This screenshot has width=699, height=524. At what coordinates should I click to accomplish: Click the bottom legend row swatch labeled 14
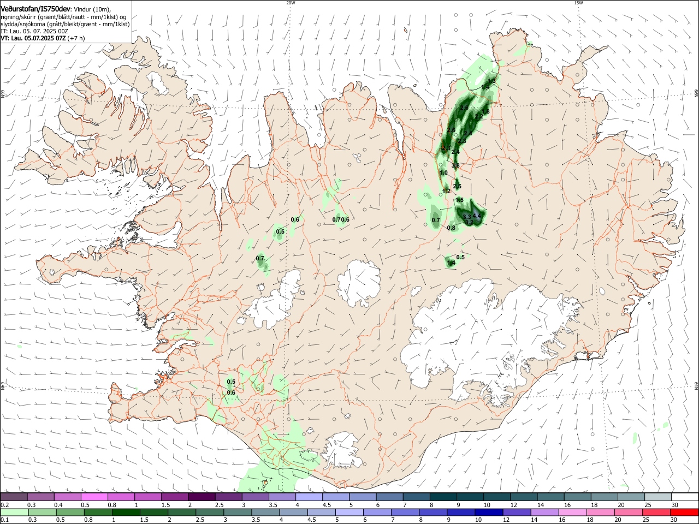point(544,512)
